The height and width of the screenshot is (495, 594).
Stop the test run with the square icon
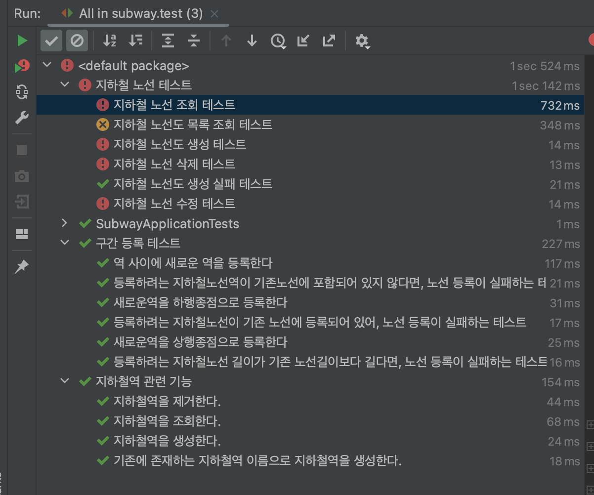click(21, 150)
